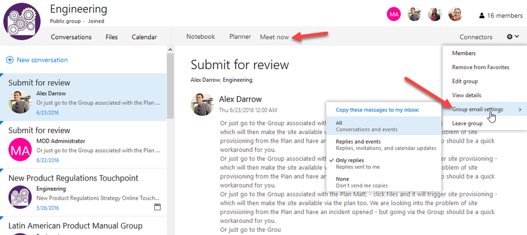Viewport: 527px width, 235px height.
Task: Click the Engineering group name heading
Action: coord(78,9)
